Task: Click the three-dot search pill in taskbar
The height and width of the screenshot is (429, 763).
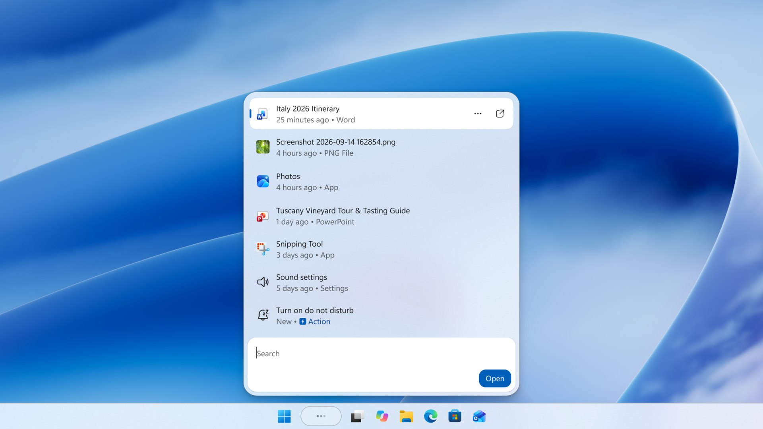Action: [x=321, y=416]
